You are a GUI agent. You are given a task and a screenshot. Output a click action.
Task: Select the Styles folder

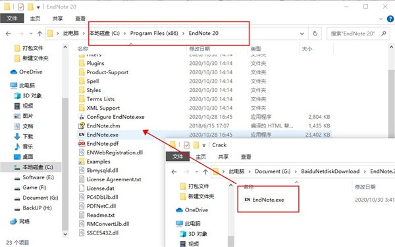point(93,90)
